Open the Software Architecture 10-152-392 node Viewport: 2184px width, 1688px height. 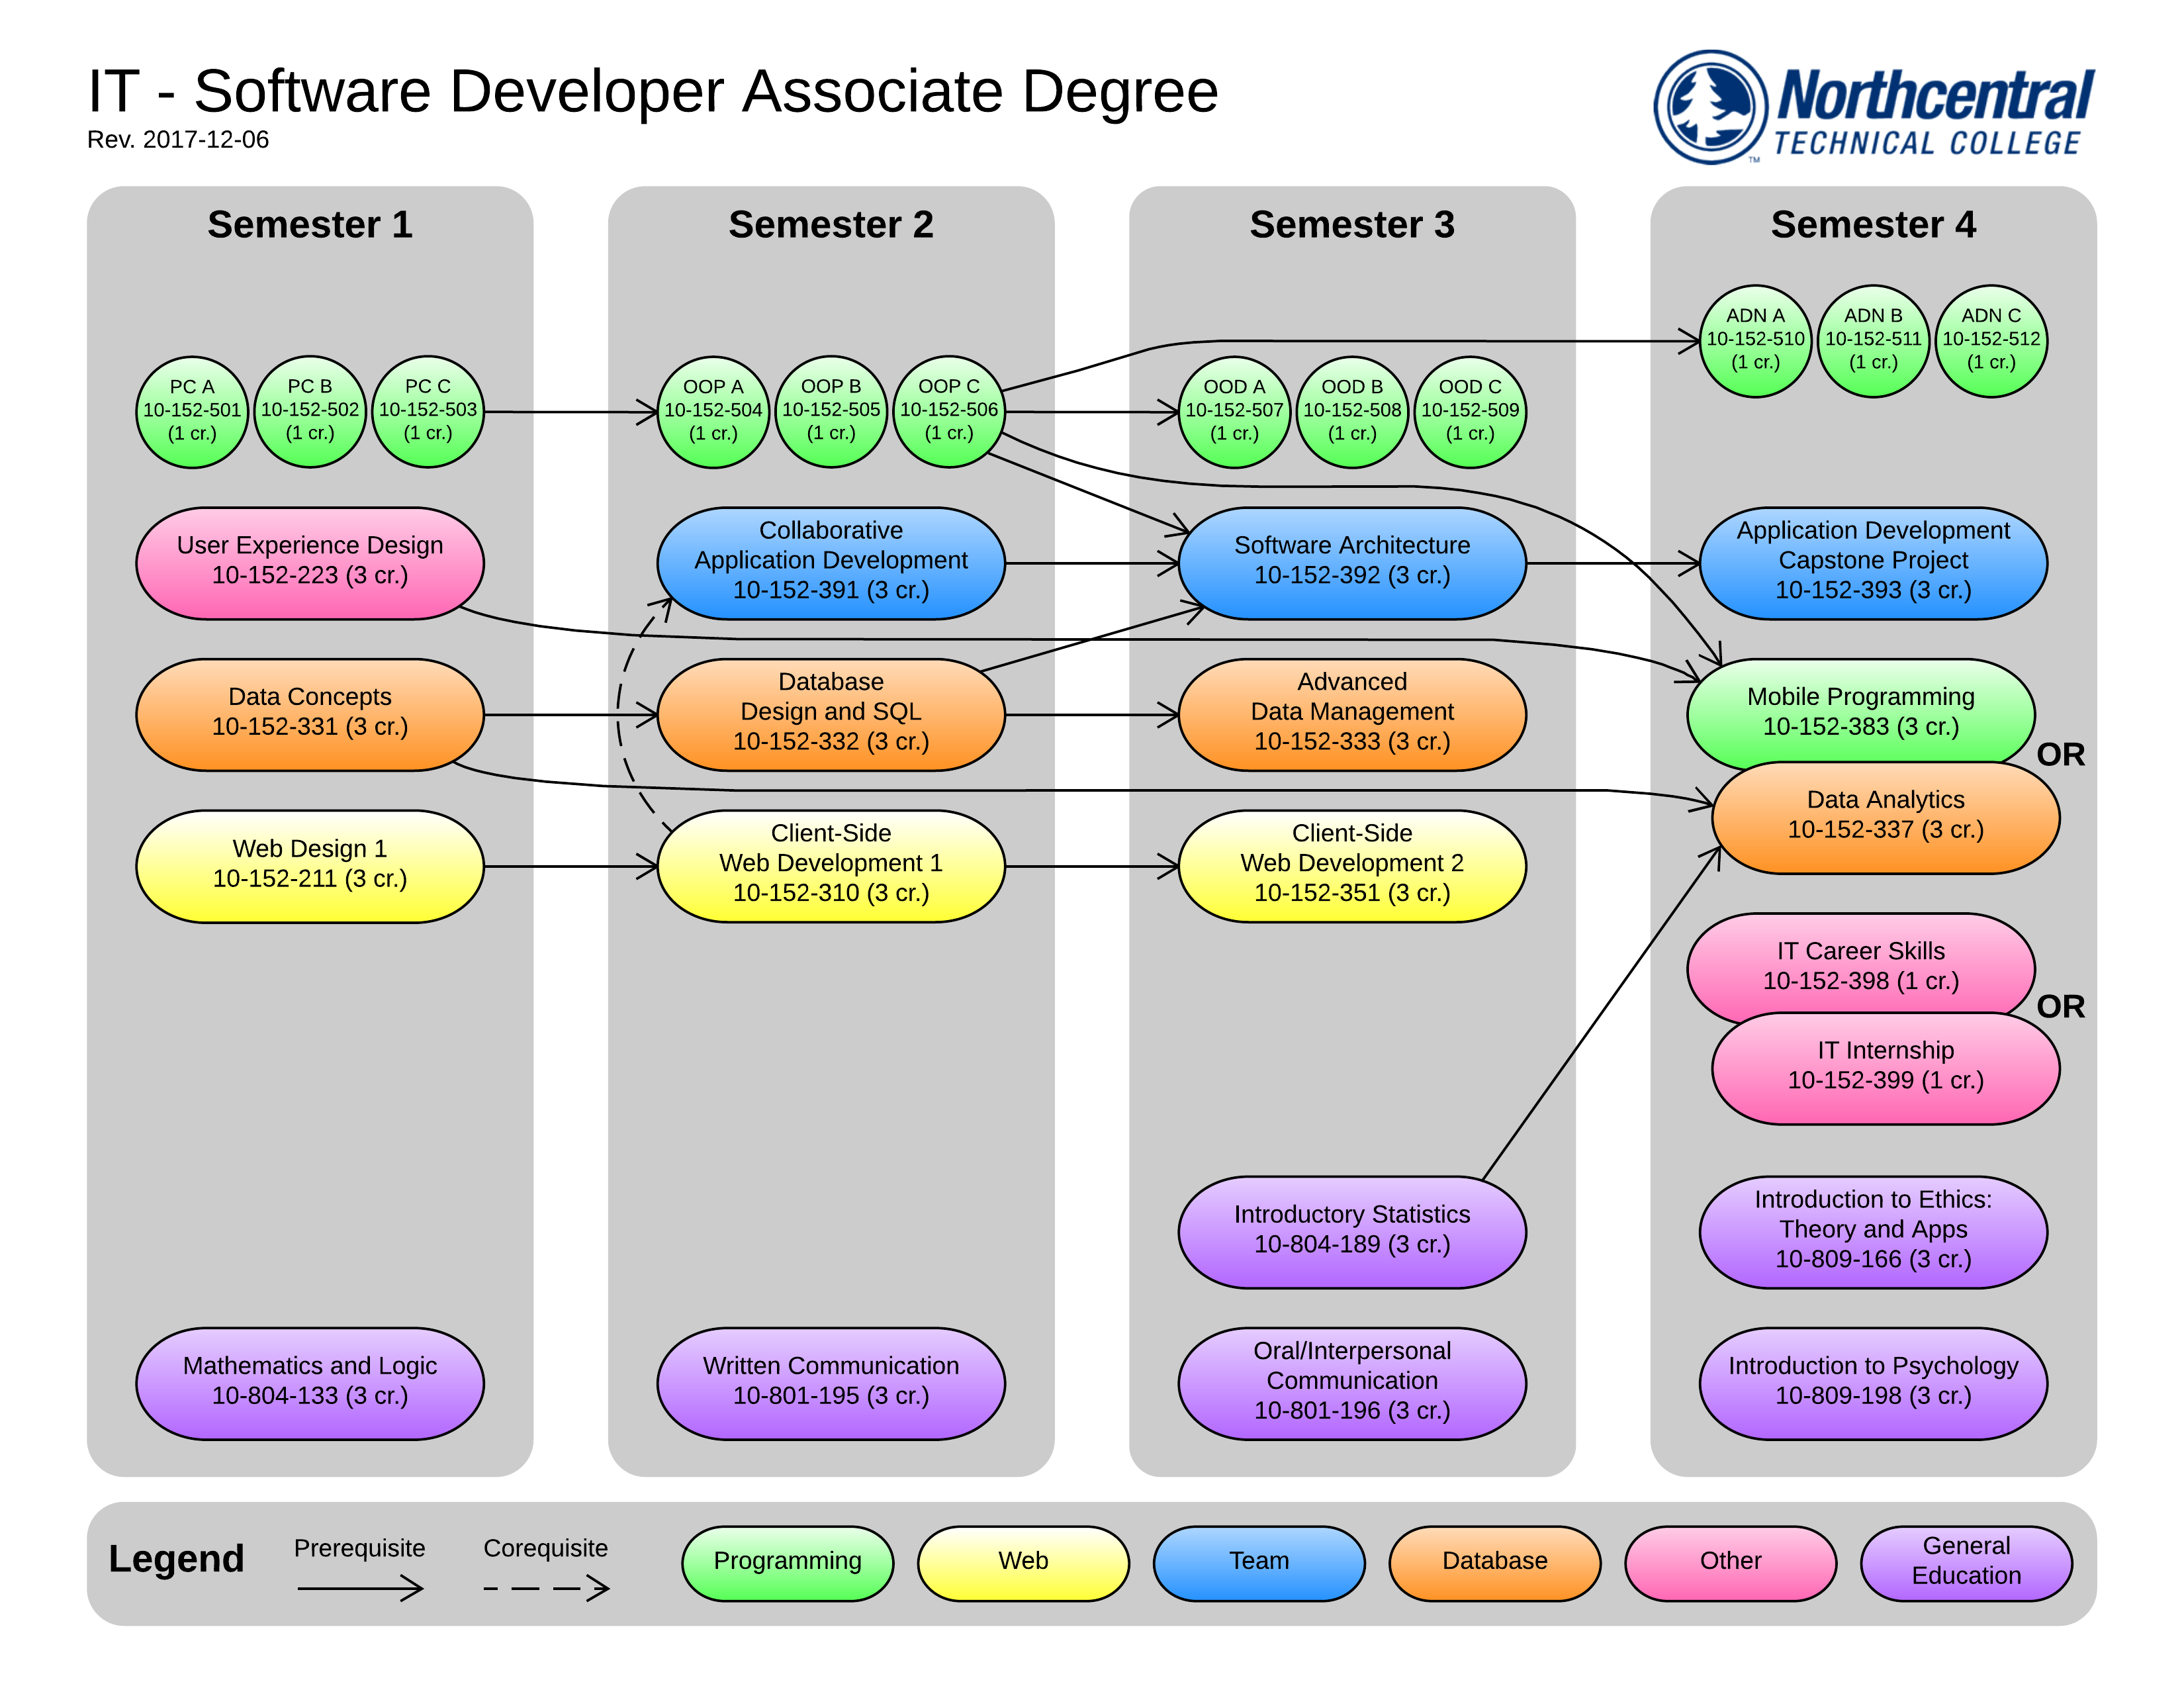(1351, 562)
